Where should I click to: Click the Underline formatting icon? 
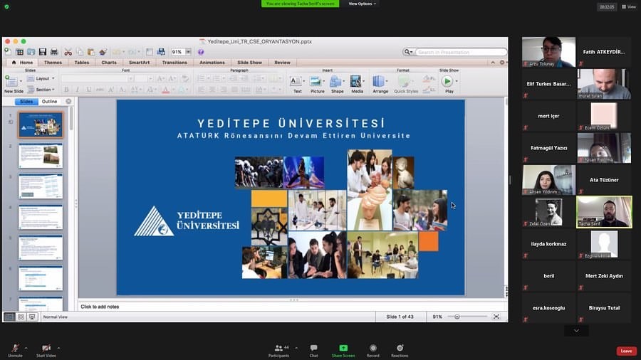(x=89, y=90)
